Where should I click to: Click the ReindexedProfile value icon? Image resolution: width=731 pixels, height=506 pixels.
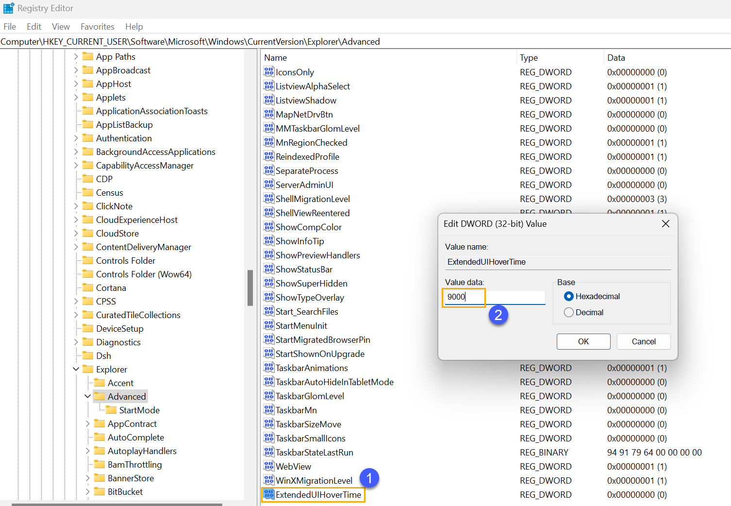(269, 156)
